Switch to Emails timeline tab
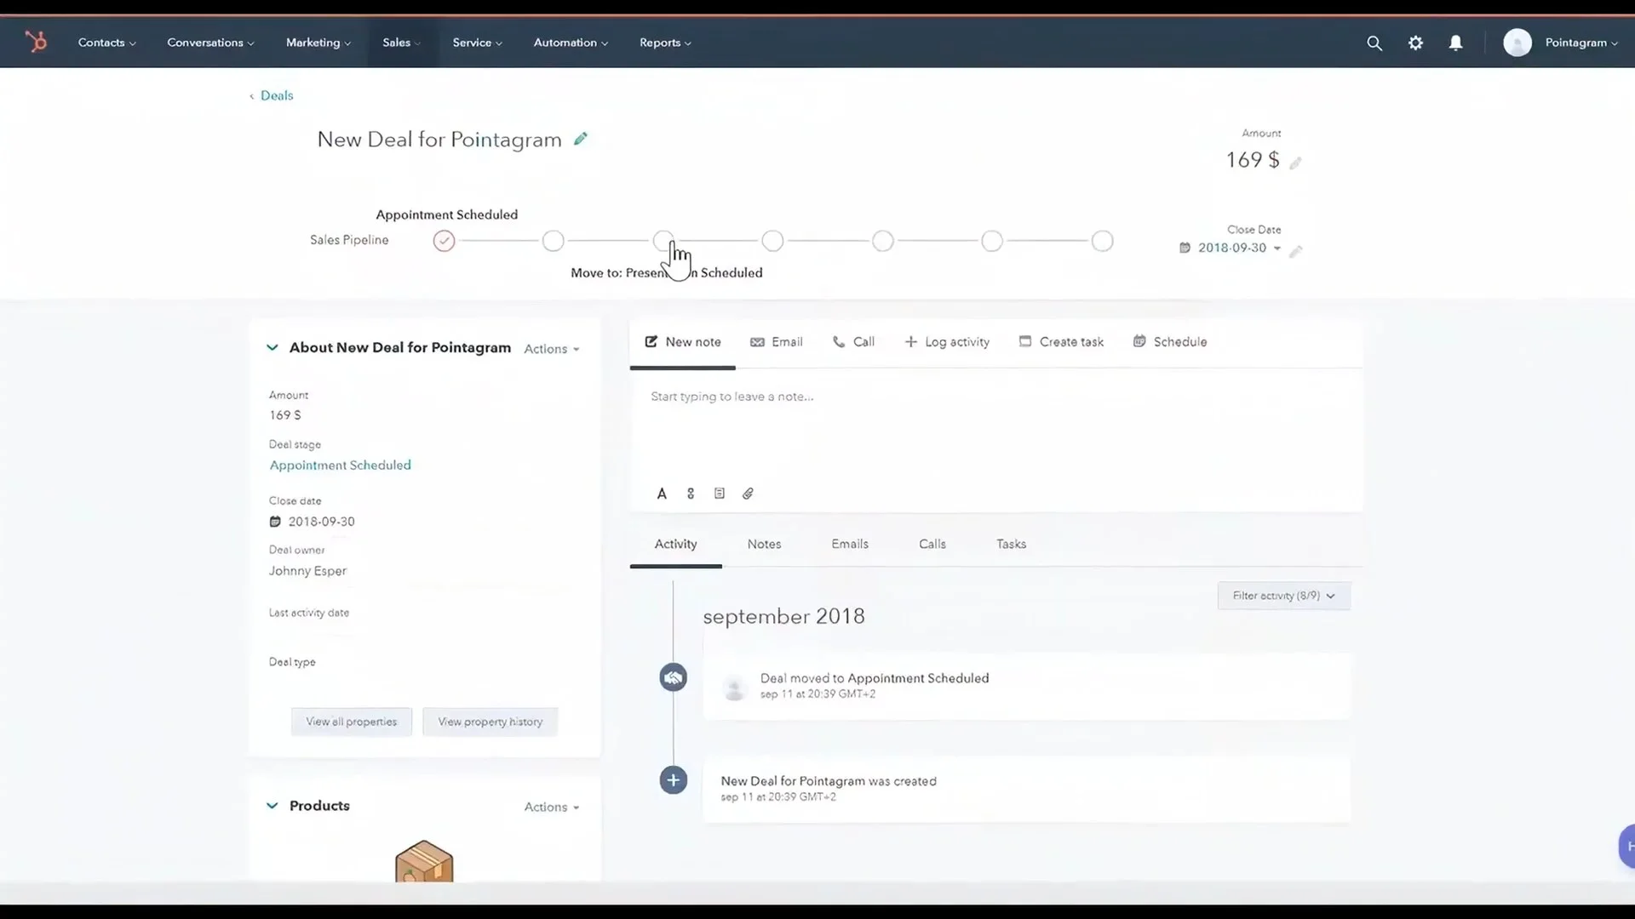This screenshot has width=1635, height=919. coord(850,545)
